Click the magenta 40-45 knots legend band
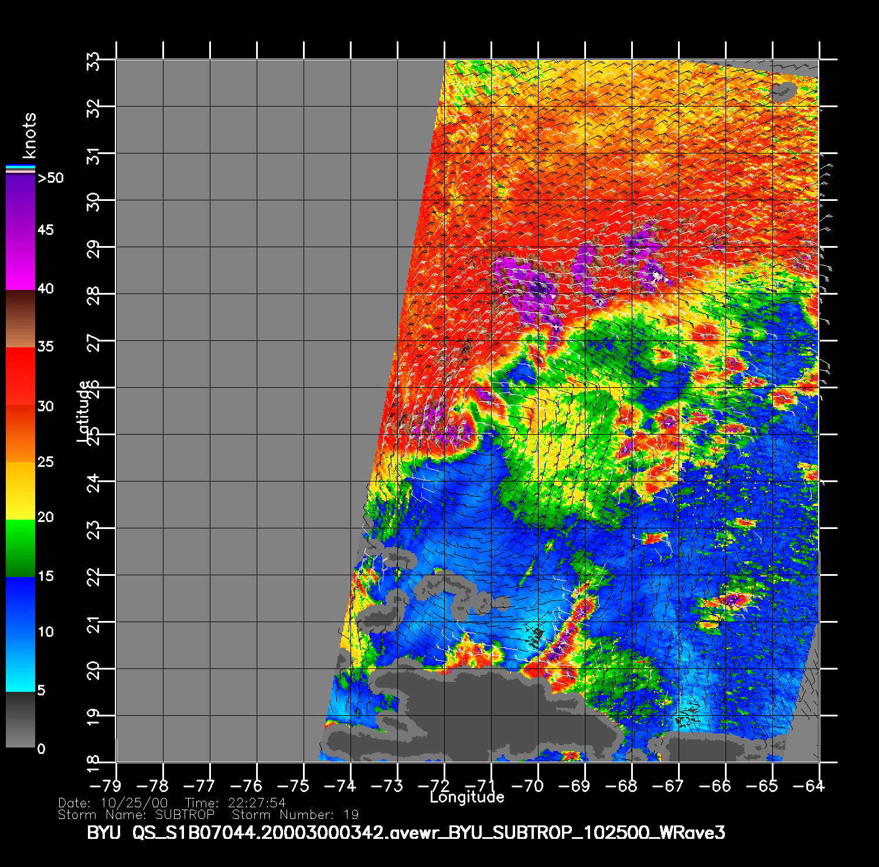The height and width of the screenshot is (867, 879). pyautogui.click(x=21, y=261)
